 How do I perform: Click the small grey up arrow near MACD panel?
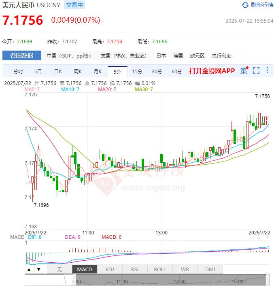[x=259, y=238]
